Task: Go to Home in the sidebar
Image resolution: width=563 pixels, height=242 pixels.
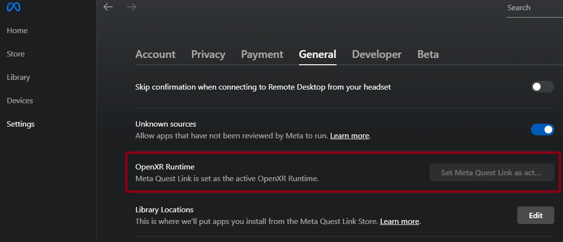Action: point(17,31)
